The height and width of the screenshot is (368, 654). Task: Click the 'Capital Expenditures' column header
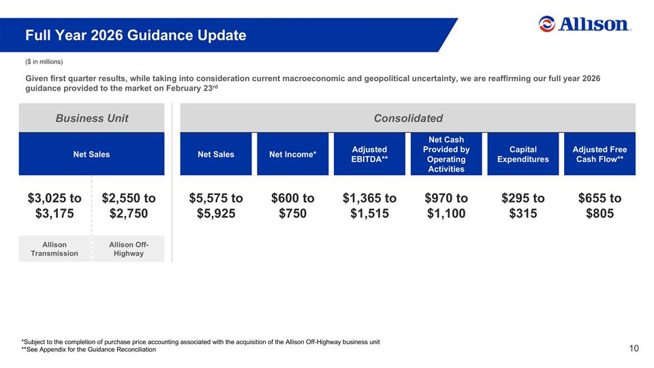tap(523, 154)
